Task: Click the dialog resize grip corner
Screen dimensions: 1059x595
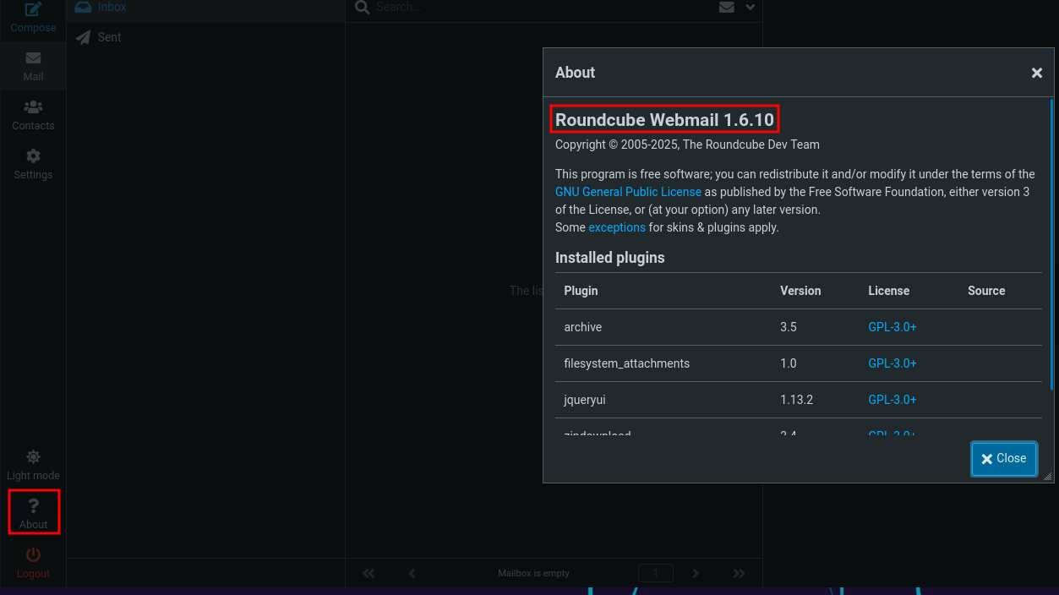Action: 1048,477
